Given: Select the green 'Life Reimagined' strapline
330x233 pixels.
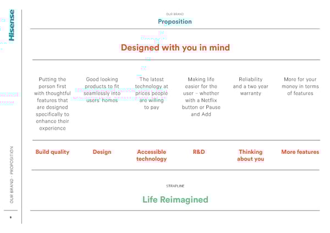Looking at the screenshot, I should (175, 199).
